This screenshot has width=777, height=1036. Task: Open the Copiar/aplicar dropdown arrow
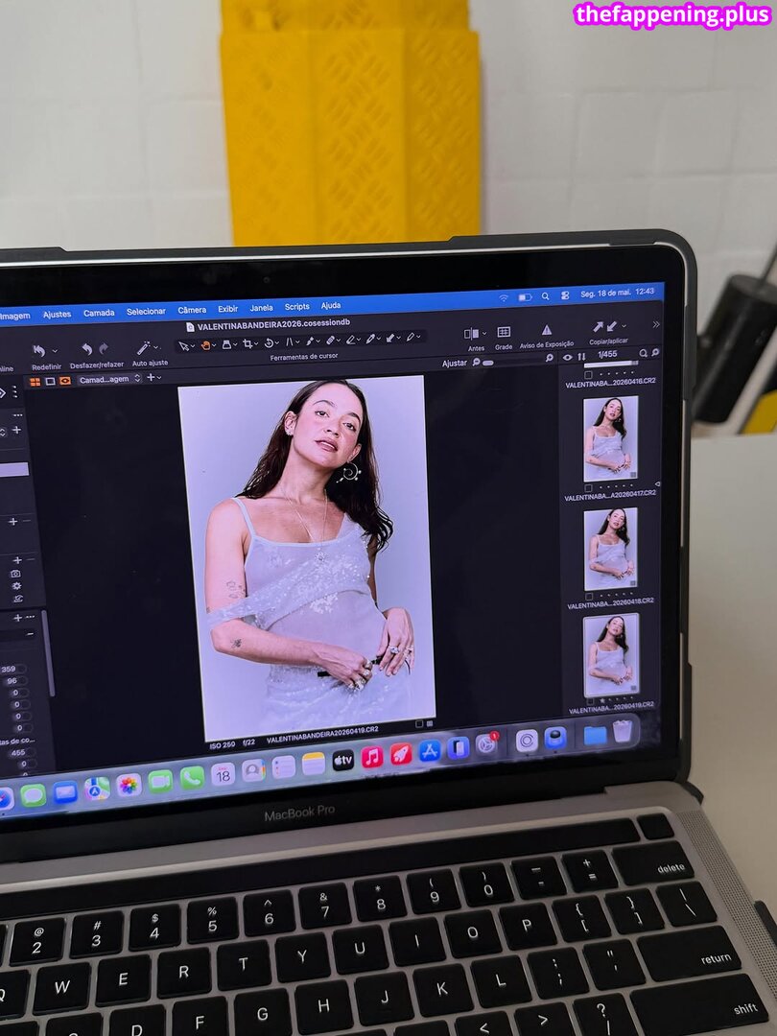(624, 326)
